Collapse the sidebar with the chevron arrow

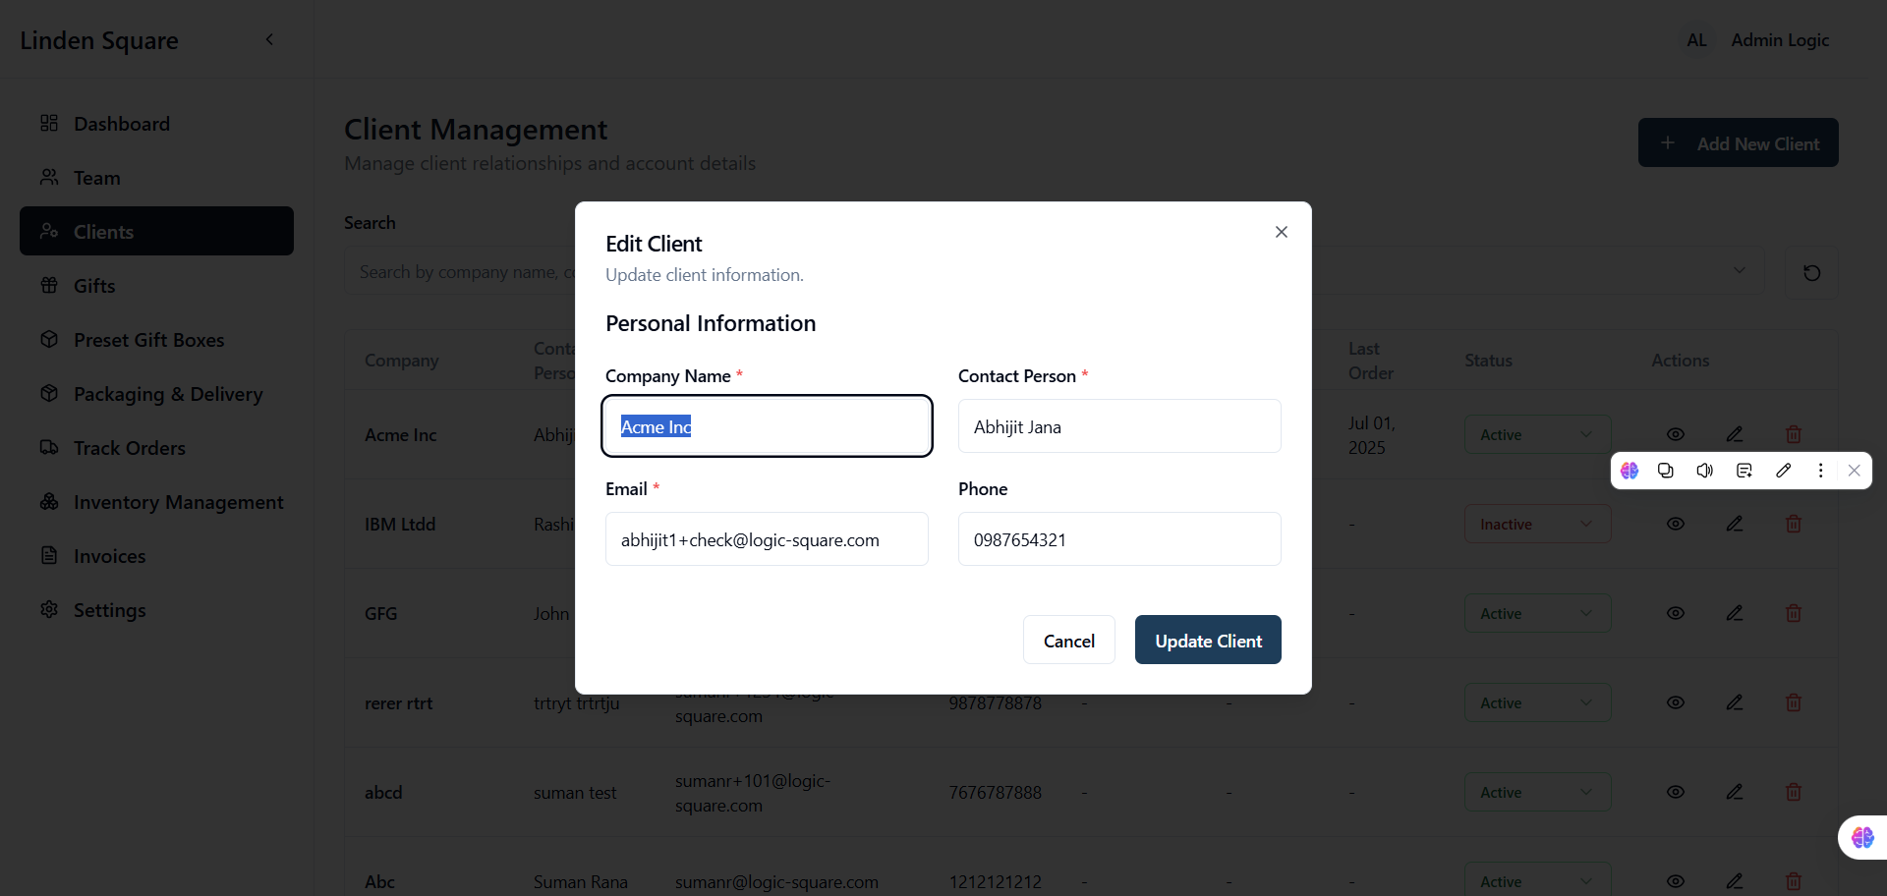[269, 39]
